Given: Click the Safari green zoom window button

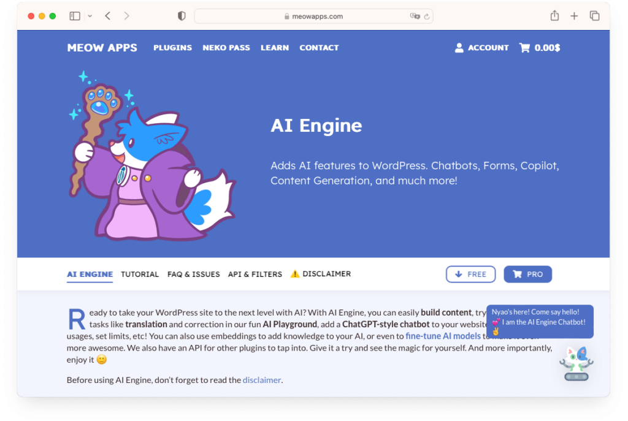Looking at the screenshot, I should click(x=53, y=16).
